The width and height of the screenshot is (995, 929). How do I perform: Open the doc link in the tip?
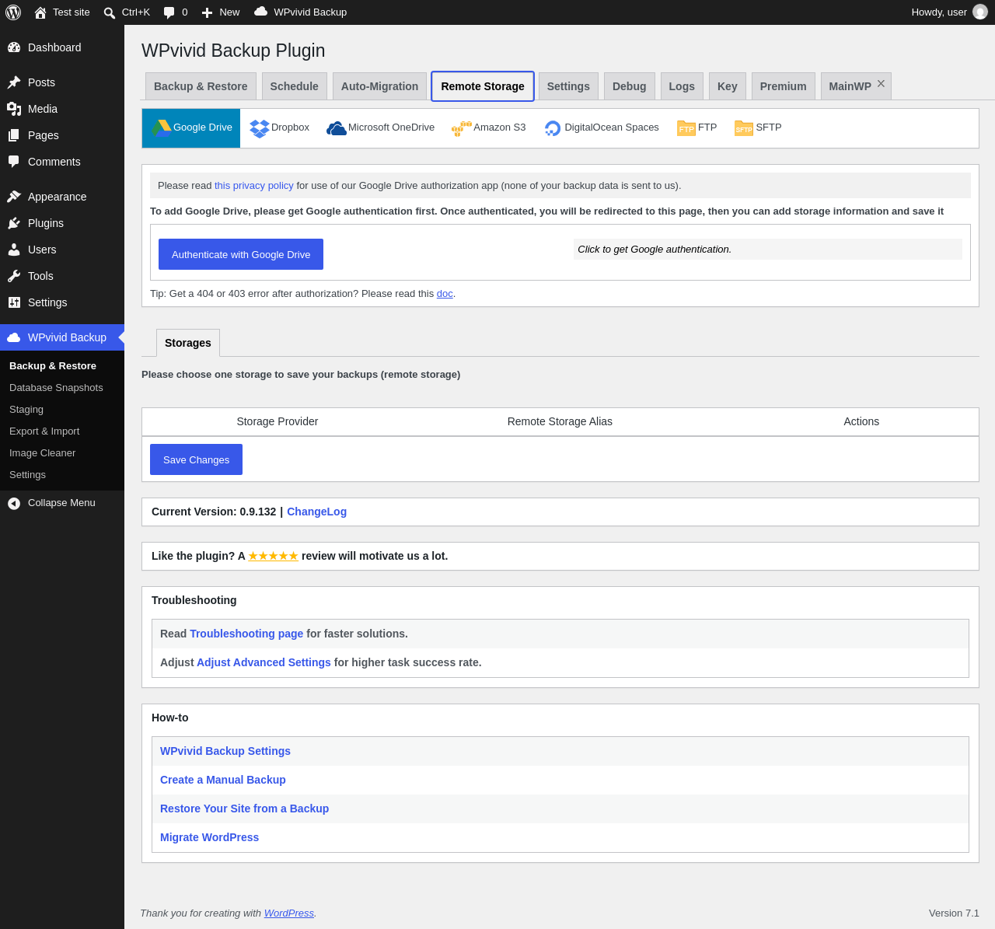[x=445, y=294]
